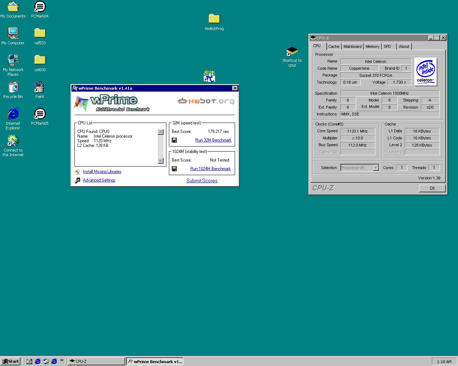Click the wPrime Benchmark taskbar button
458x366 pixels.
point(155,361)
